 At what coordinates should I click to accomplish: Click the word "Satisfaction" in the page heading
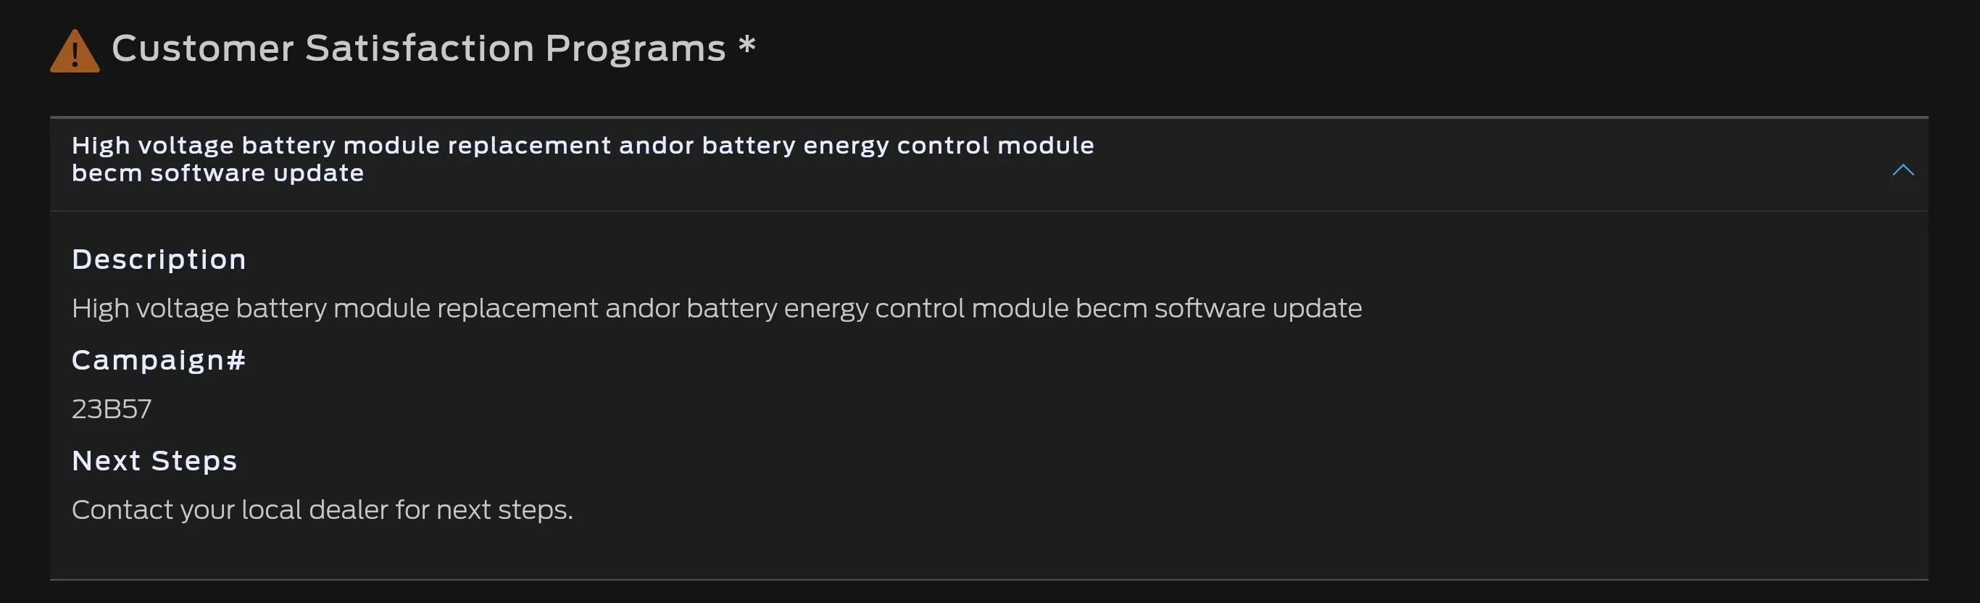coord(419,49)
